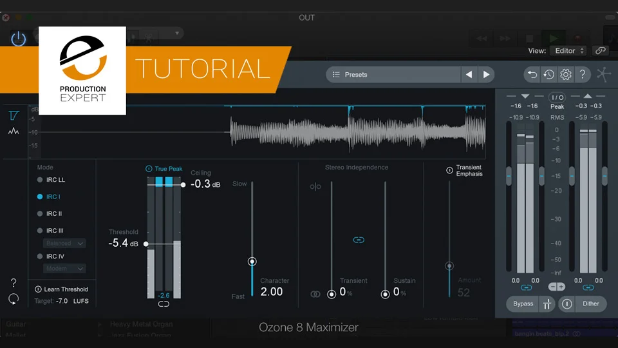Click the reset module circular arrow icon

point(14,299)
